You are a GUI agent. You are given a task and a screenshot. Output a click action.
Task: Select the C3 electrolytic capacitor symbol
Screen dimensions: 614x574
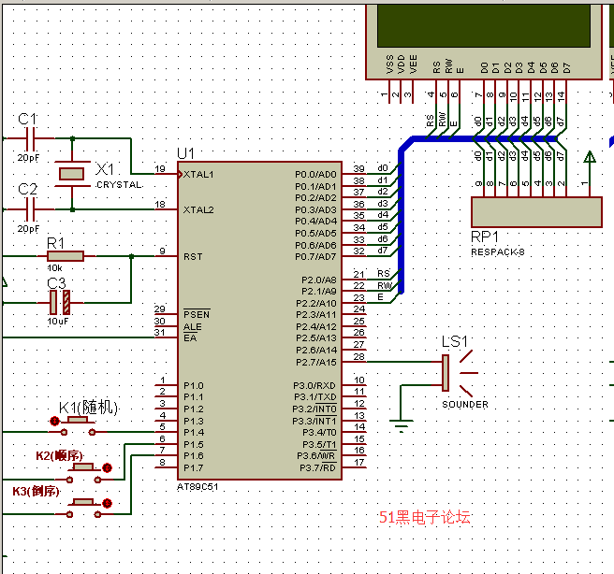60,302
